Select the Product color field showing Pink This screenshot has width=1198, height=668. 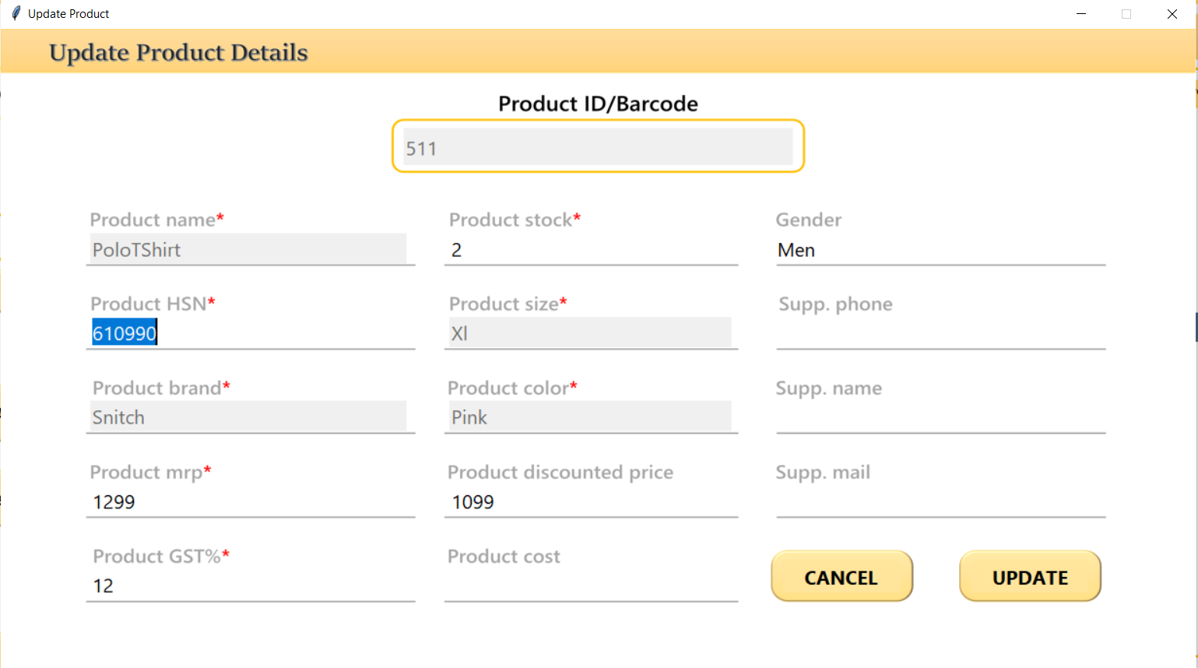(x=590, y=417)
